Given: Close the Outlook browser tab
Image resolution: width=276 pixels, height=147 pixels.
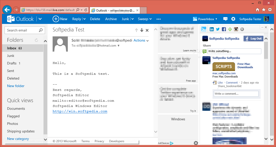Looking at the screenshot, I should pos(137,11).
